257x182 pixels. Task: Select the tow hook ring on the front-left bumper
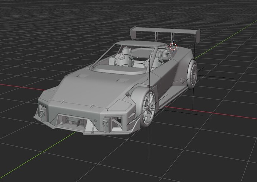click(42, 112)
